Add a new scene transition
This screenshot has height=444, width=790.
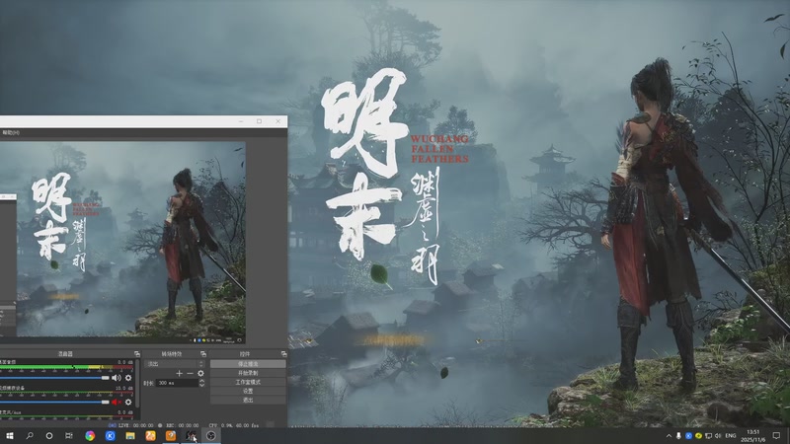tap(179, 374)
